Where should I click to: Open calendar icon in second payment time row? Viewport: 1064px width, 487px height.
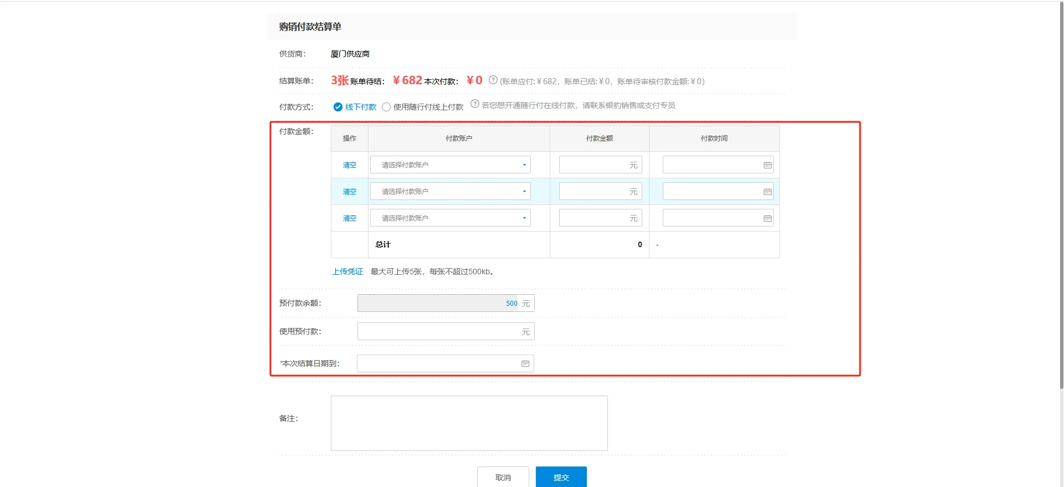[x=767, y=192]
